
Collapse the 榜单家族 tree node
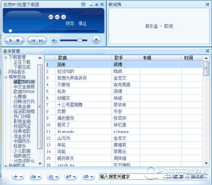click(6, 77)
